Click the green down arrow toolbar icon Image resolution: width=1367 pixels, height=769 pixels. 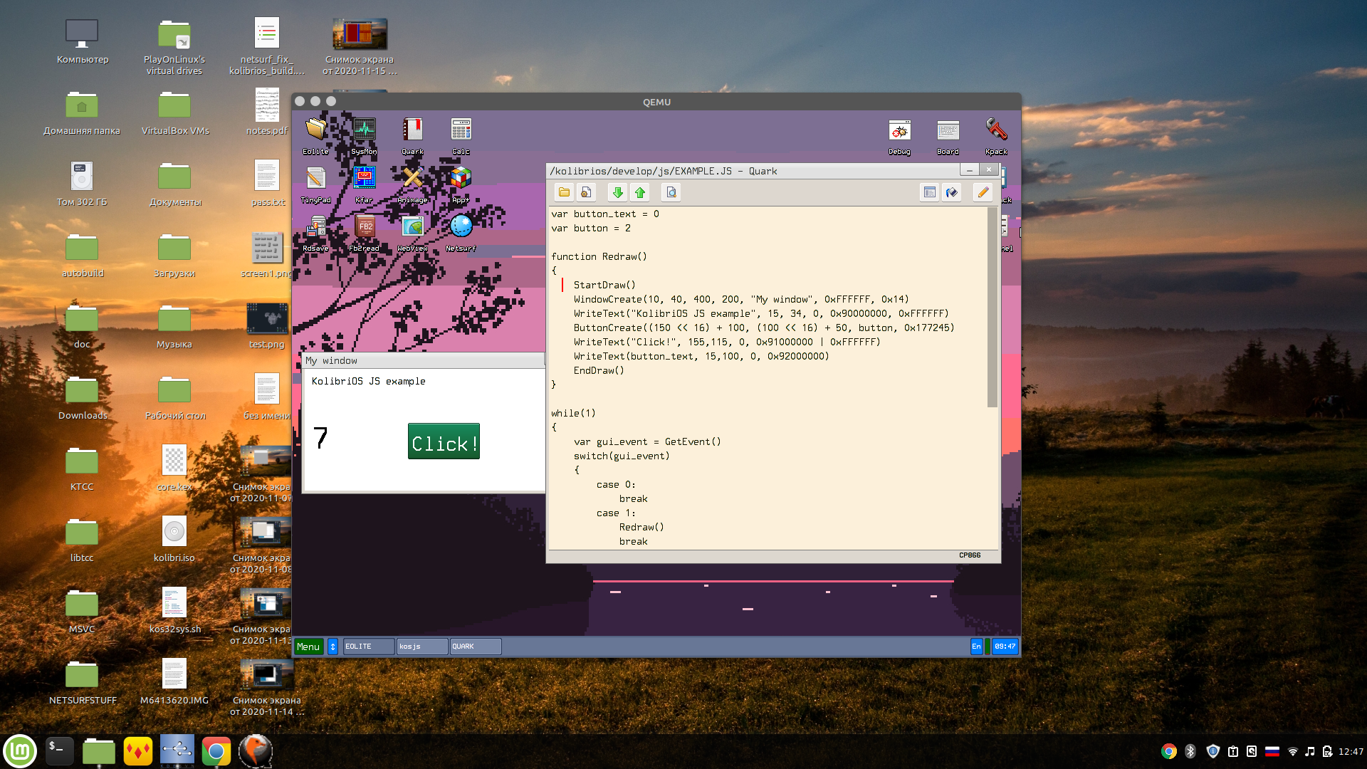point(617,192)
